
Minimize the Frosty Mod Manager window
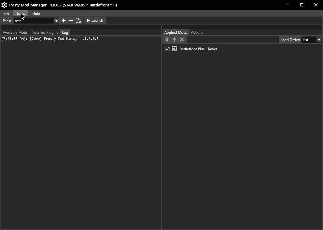[288, 5]
